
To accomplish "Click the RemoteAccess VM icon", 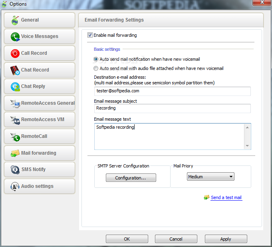I will [x=15, y=120].
